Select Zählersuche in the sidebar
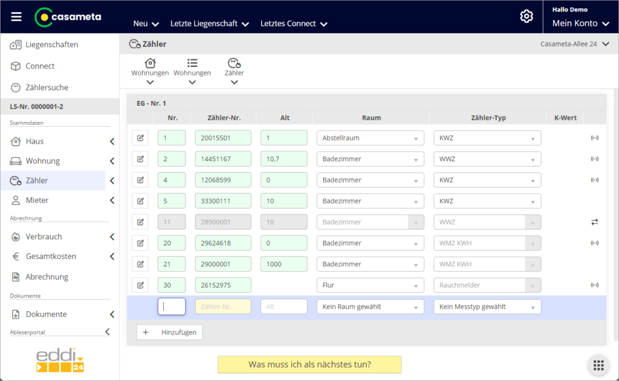 pos(47,88)
